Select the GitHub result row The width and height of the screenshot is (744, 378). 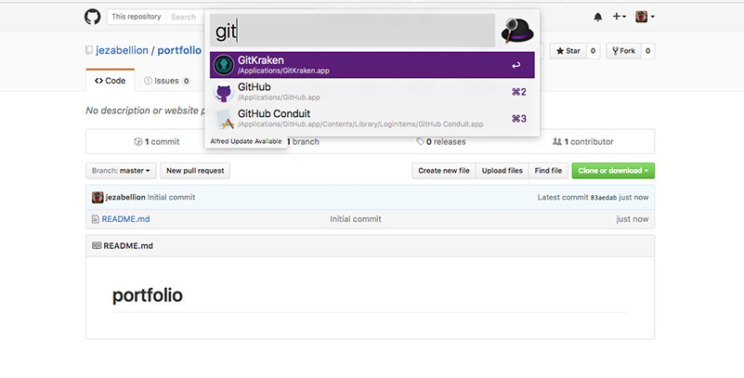(372, 92)
